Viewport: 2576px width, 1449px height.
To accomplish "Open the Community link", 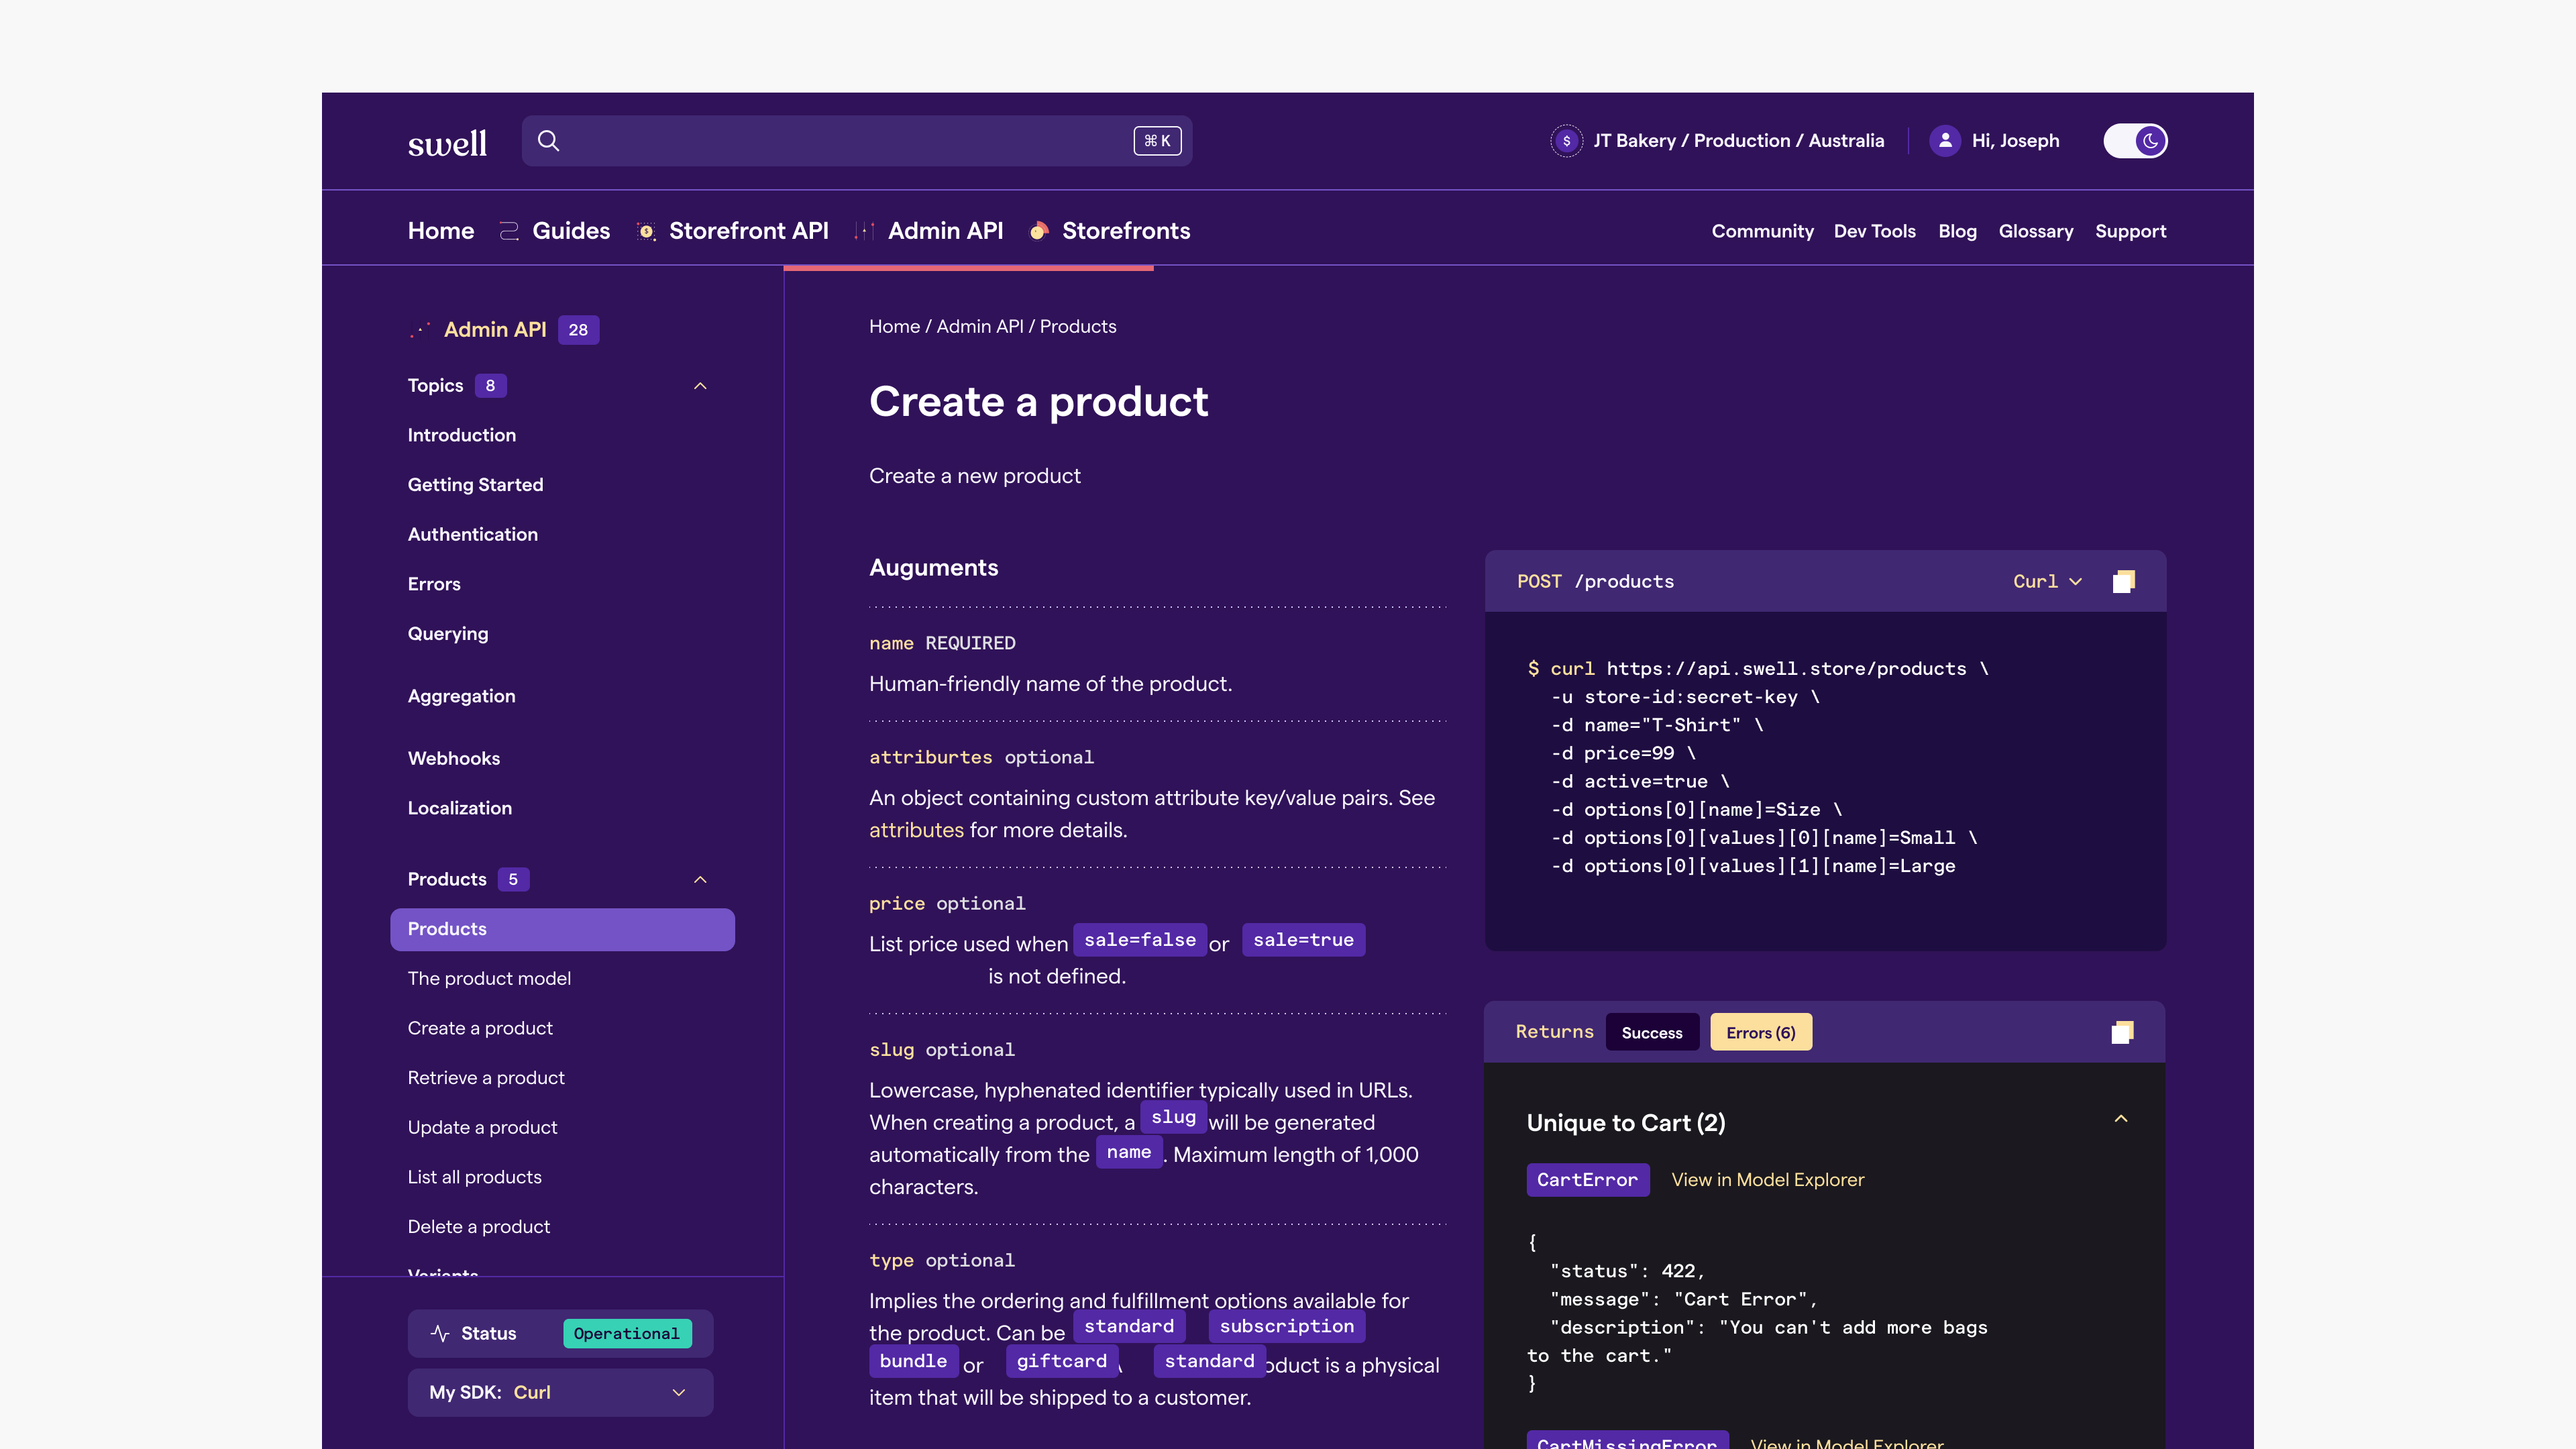I will [1762, 231].
